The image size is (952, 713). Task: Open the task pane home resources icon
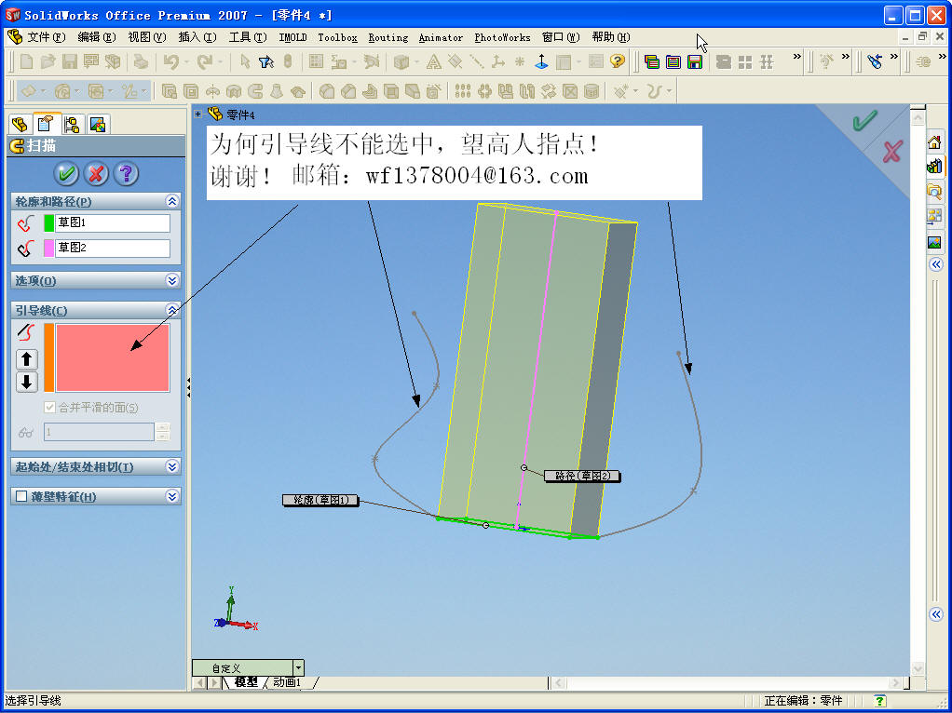tap(935, 142)
